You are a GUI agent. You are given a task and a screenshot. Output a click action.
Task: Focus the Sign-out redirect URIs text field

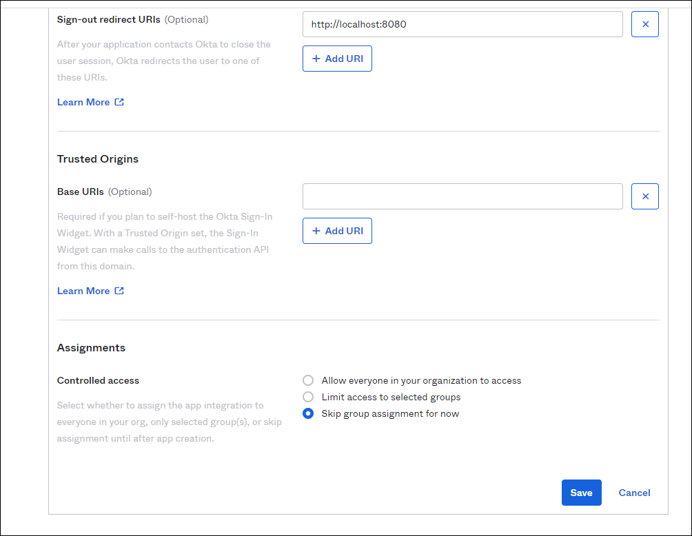point(462,24)
